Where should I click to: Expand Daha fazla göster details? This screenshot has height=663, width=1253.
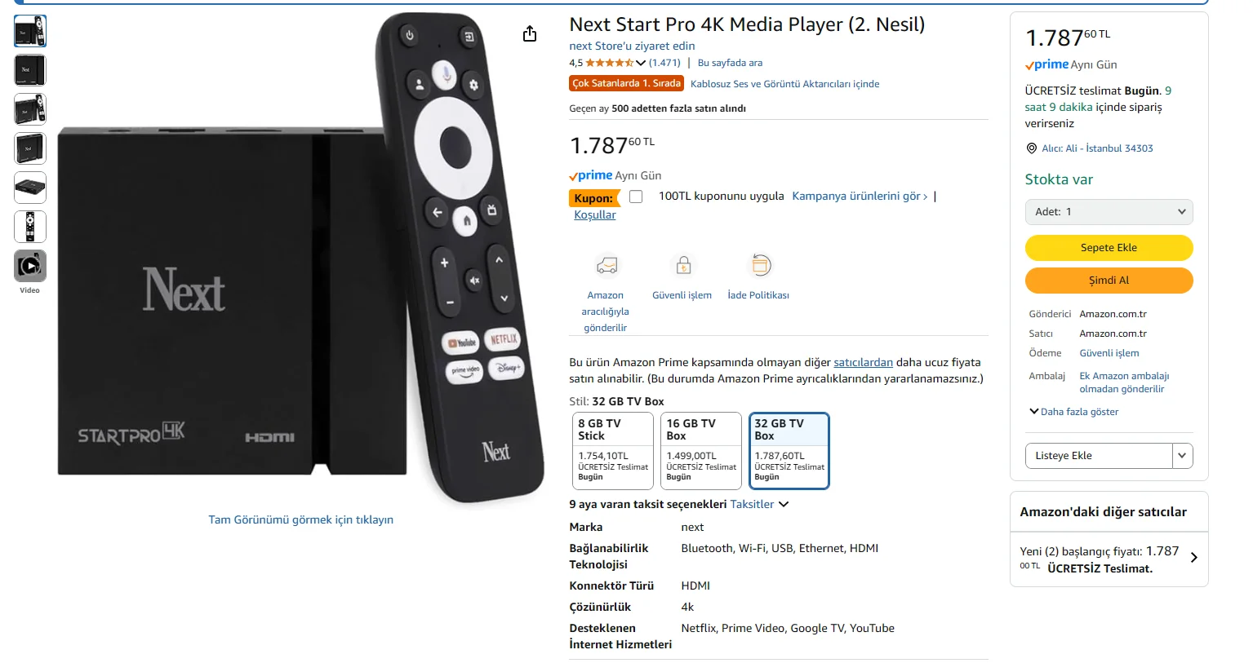tap(1074, 412)
